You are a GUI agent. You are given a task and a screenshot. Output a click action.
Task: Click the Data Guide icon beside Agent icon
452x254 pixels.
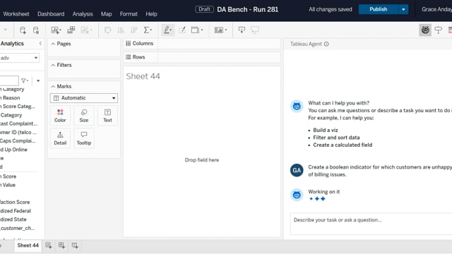point(439,30)
